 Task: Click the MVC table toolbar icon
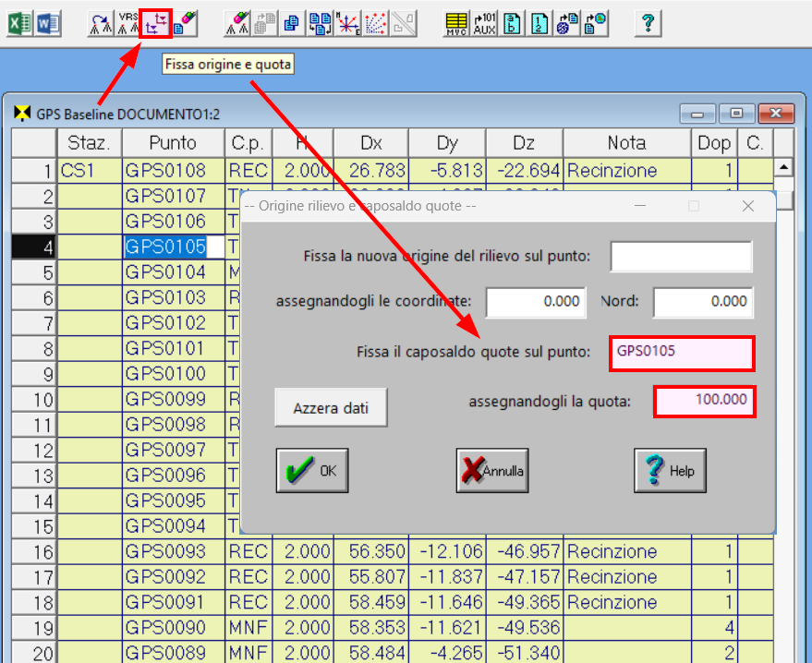click(x=455, y=23)
